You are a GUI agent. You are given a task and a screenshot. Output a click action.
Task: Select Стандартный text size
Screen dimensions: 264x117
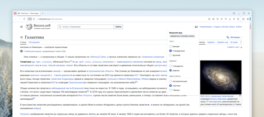(x=170, y=51)
